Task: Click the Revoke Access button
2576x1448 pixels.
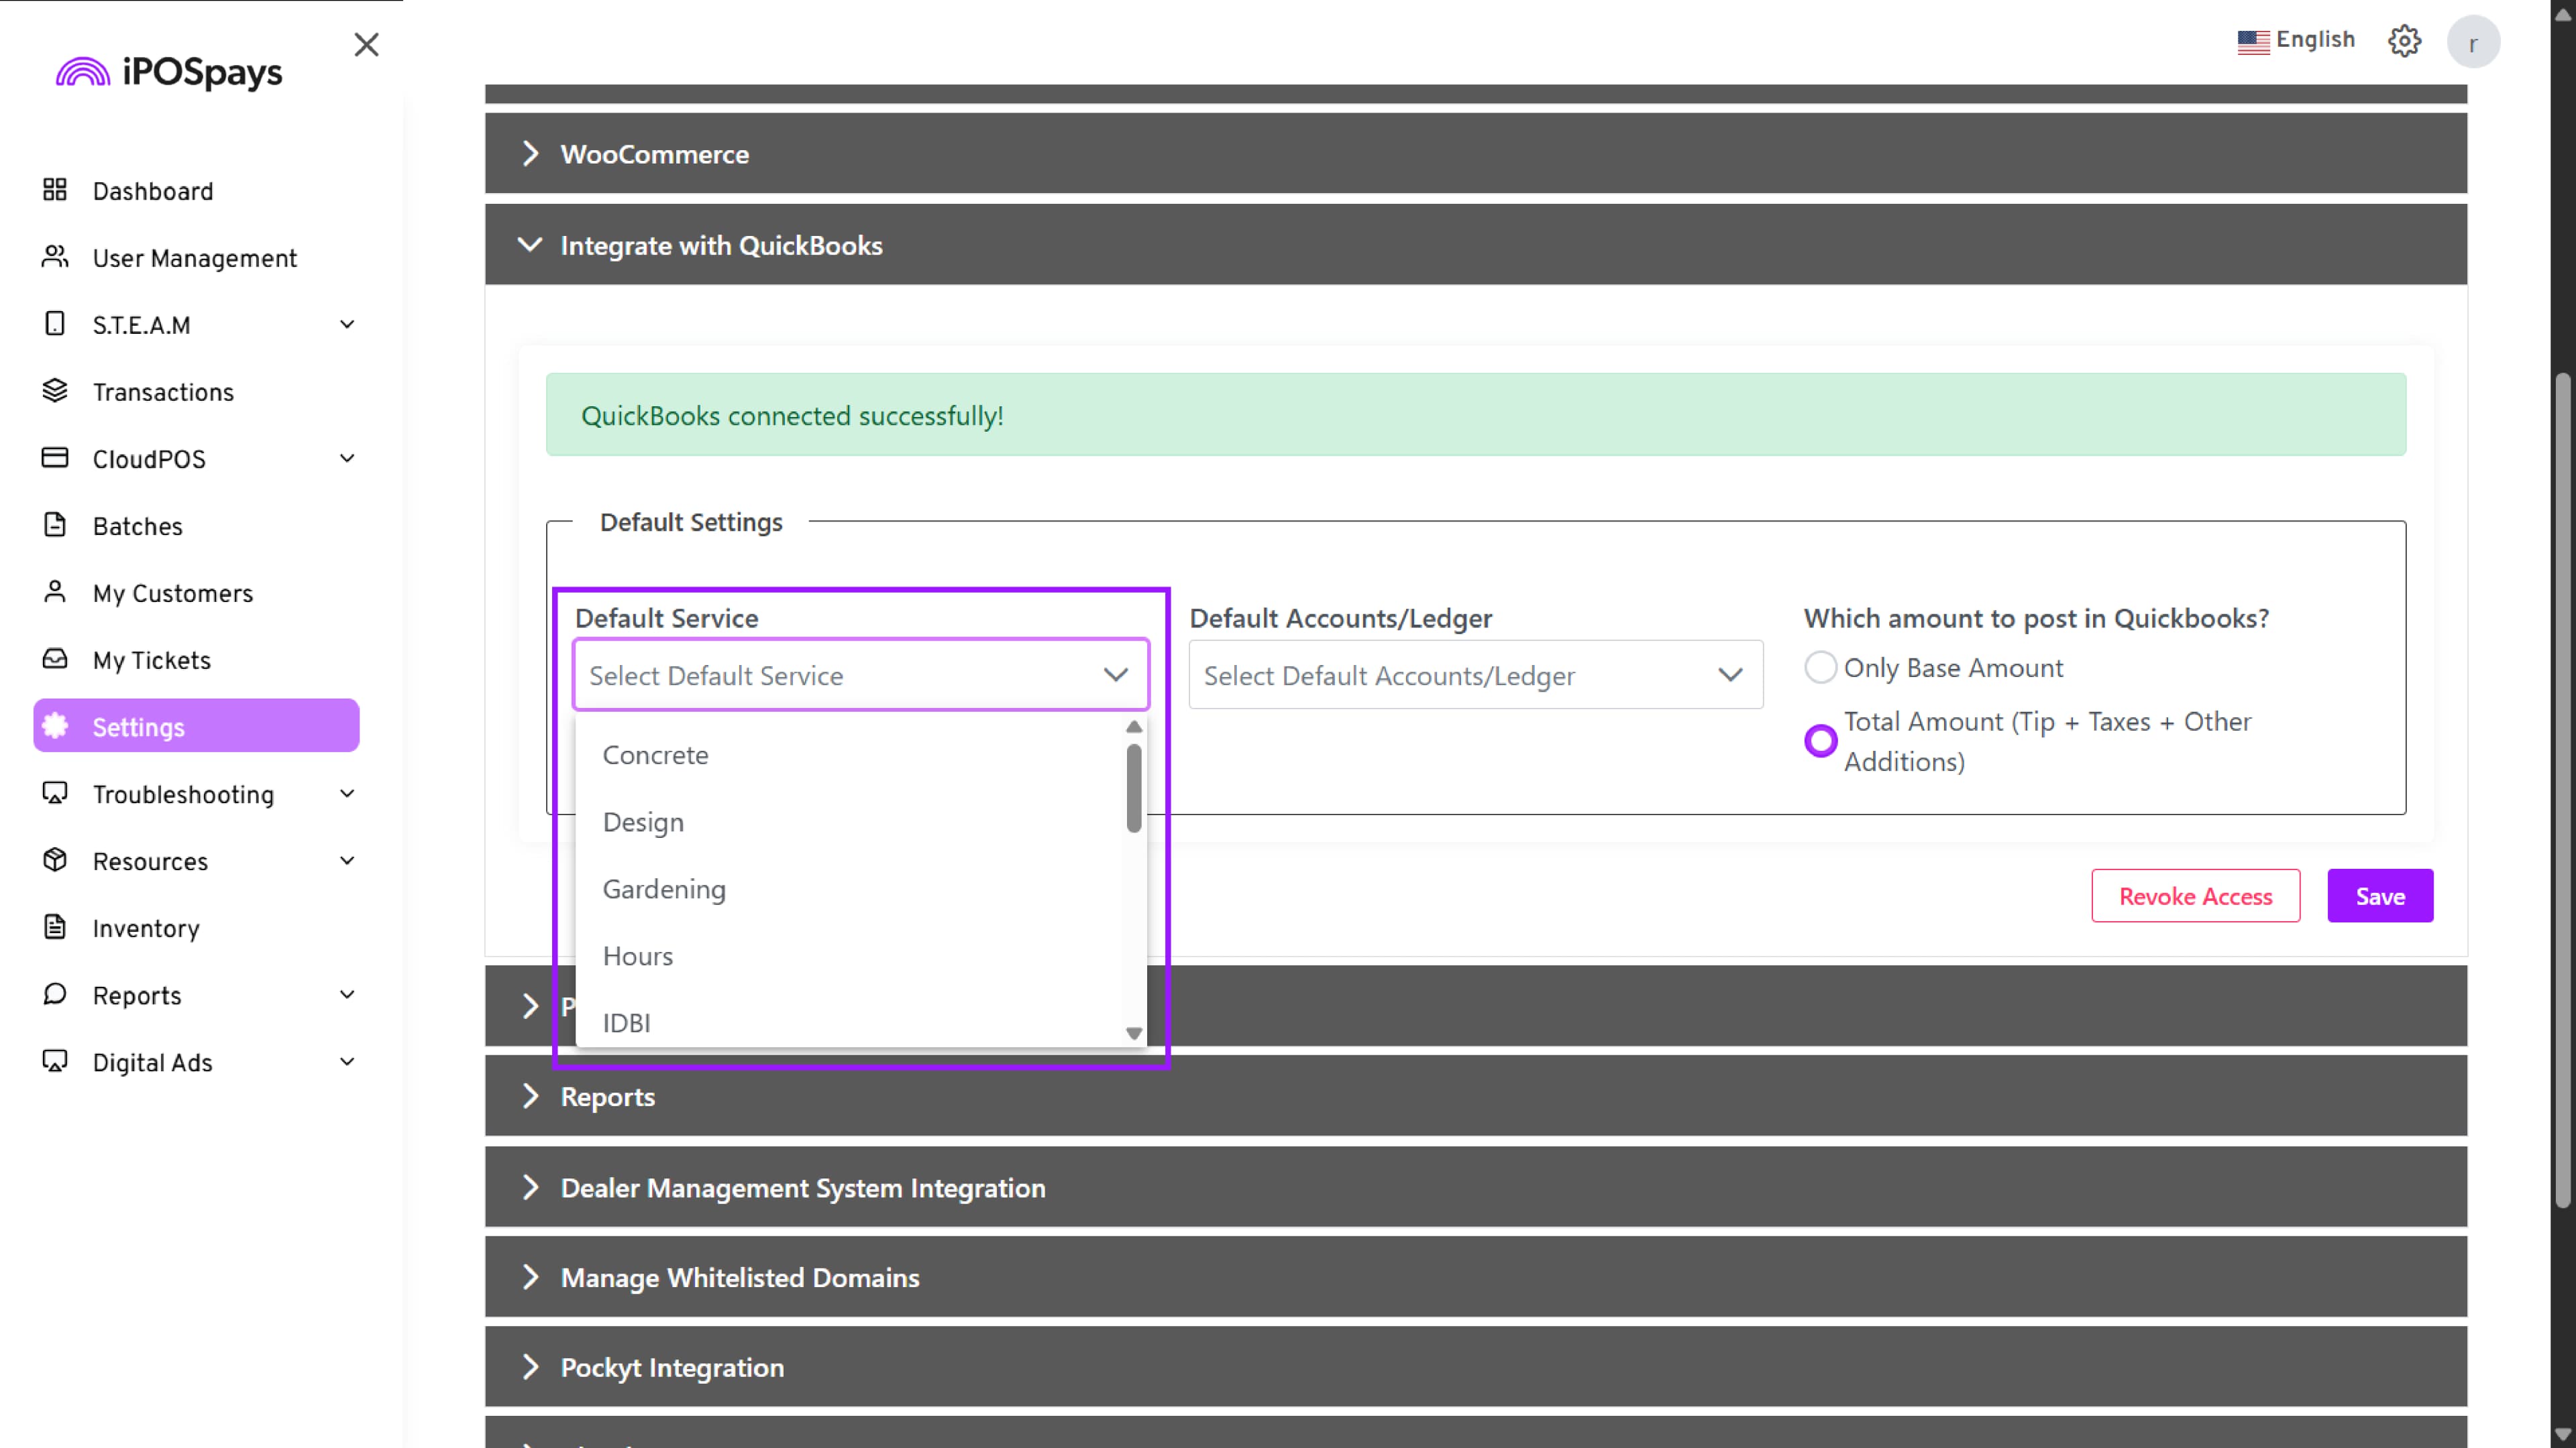Action: tap(2195, 896)
